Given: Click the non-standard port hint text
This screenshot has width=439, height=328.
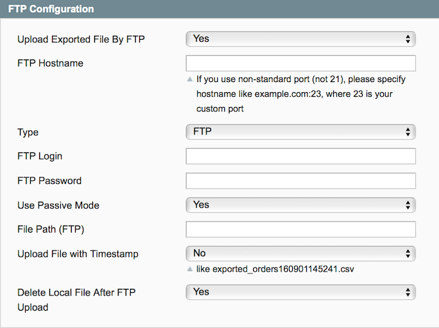Looking at the screenshot, I should 300,94.
